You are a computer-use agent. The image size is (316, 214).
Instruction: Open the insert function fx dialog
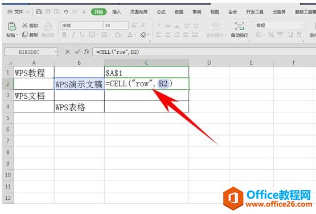[87, 52]
